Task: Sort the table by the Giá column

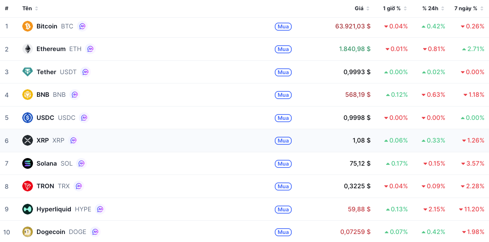Action: pos(362,8)
